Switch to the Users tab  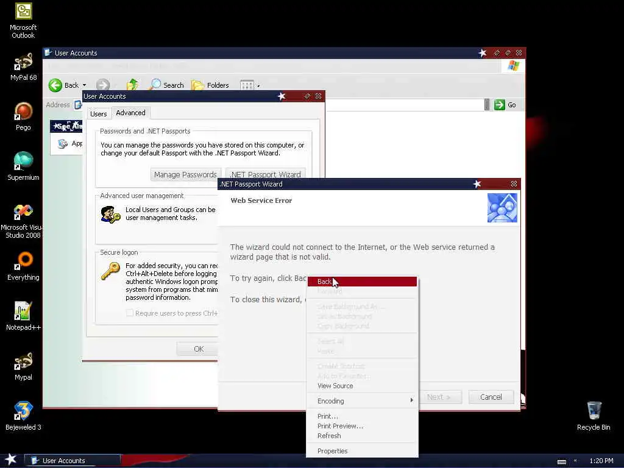tap(98, 114)
